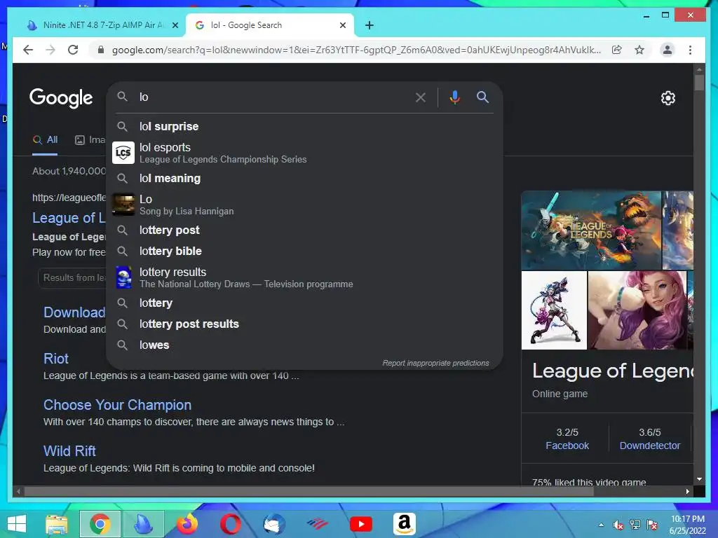The image size is (718, 538).
Task: Select 'Lo' song by Lisa Hannigan
Action: [304, 204]
